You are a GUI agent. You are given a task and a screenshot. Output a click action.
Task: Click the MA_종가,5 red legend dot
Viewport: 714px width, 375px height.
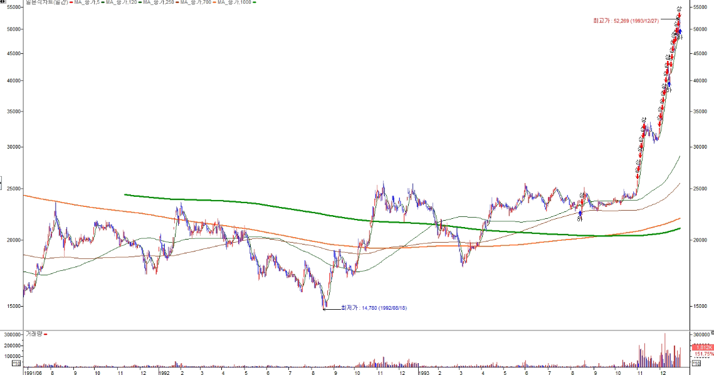[71, 3]
